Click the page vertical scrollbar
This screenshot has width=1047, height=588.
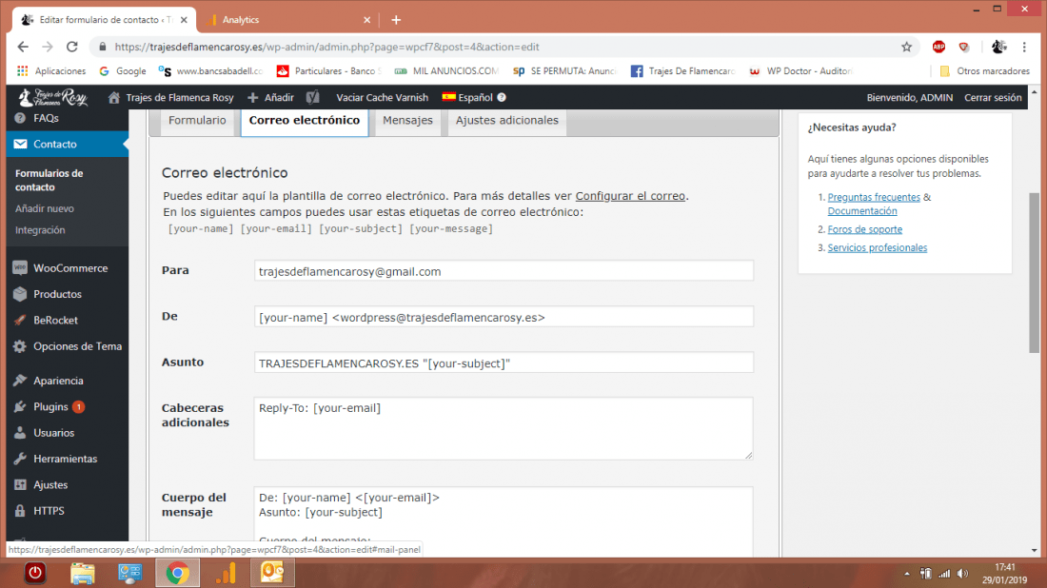point(1035,273)
